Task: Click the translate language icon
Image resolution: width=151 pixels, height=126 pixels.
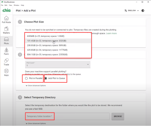Action: tap(126, 11)
